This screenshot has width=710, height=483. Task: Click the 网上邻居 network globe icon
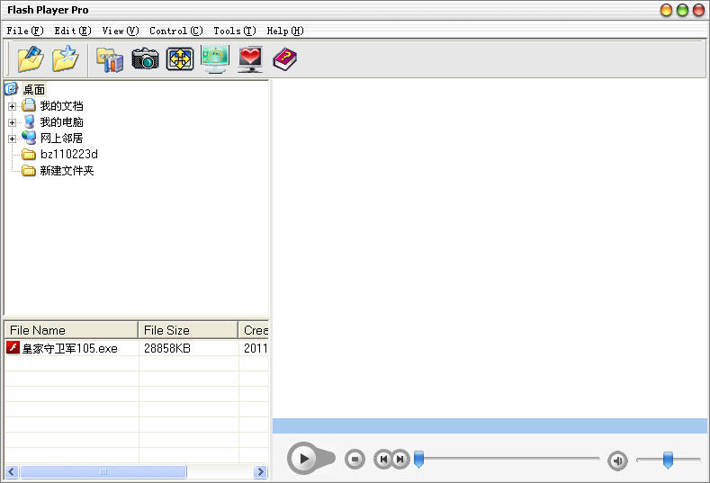click(29, 138)
